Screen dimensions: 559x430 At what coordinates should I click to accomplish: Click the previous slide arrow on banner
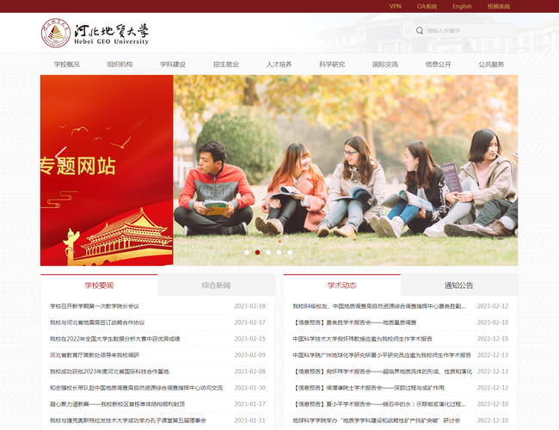click(61, 155)
